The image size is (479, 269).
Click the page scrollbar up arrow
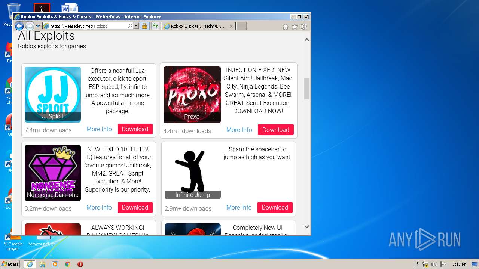tap(307, 40)
